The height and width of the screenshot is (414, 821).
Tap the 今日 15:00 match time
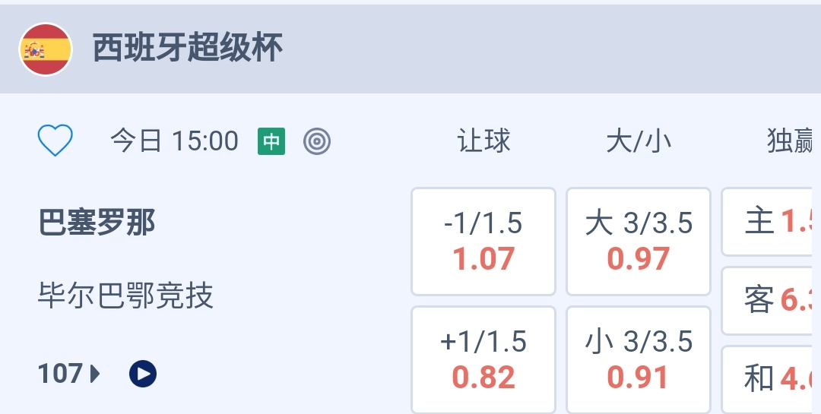(x=174, y=141)
